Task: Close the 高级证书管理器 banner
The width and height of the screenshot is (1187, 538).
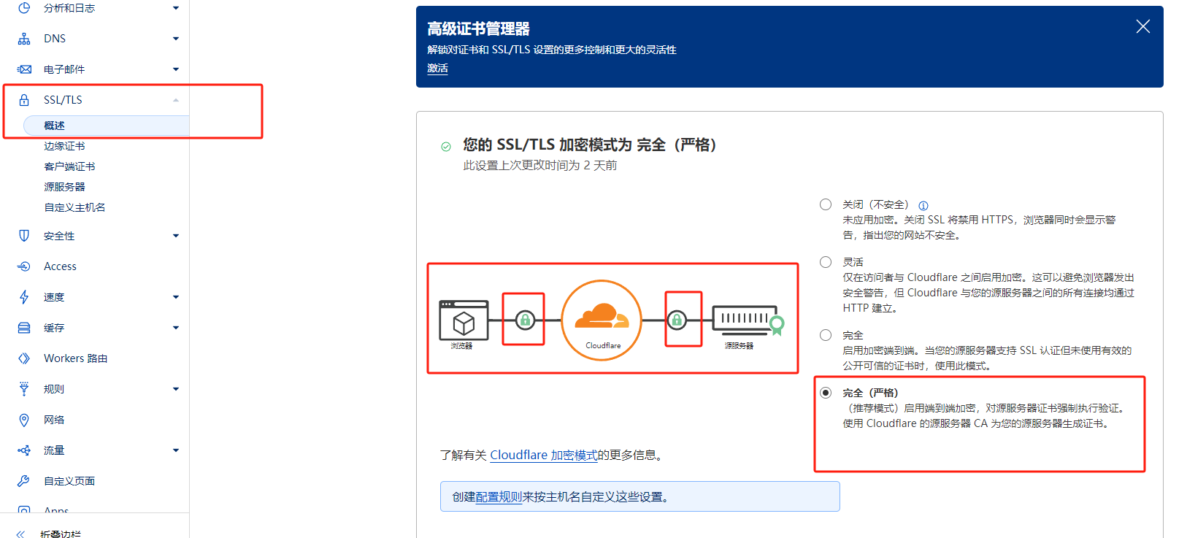Action: [x=1143, y=27]
